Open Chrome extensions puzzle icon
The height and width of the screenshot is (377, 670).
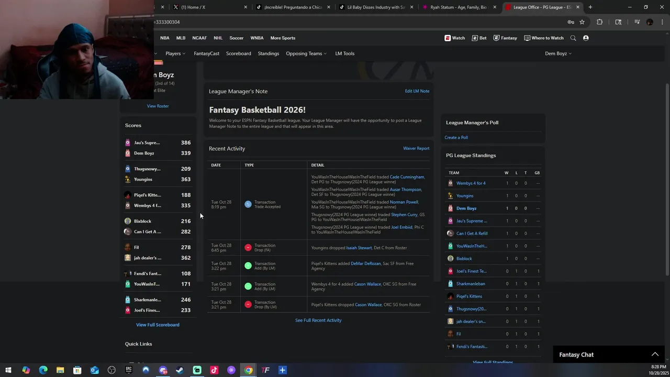(x=600, y=22)
